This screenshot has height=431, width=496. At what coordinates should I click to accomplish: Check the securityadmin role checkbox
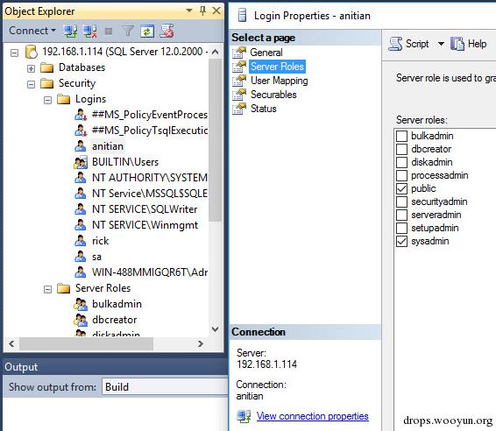(x=401, y=201)
